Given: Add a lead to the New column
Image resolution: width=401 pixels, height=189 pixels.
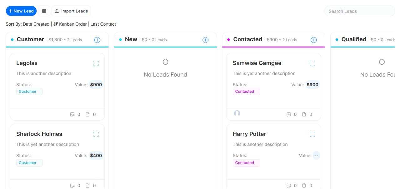Looking at the screenshot, I should point(206,40).
